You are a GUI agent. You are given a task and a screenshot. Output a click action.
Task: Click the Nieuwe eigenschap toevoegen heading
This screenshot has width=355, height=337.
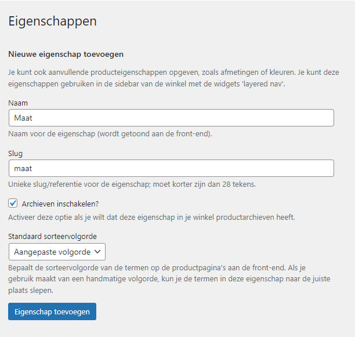pos(66,55)
